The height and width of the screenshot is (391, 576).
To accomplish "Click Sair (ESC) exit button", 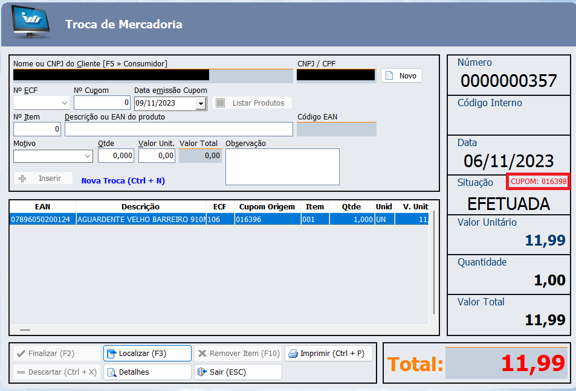I will [x=238, y=372].
